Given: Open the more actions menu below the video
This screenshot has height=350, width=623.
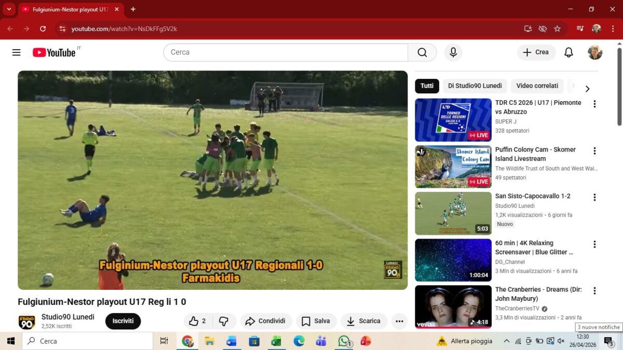Looking at the screenshot, I should point(399,321).
